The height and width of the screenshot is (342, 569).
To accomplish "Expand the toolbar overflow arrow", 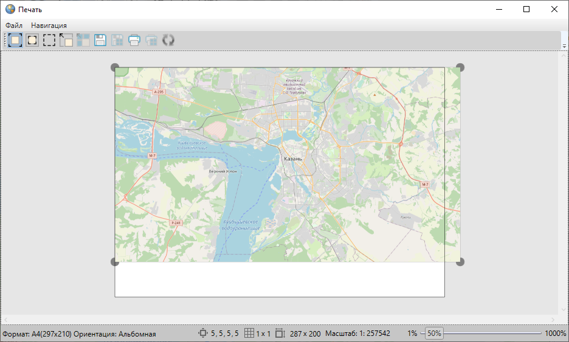I will click(x=564, y=46).
